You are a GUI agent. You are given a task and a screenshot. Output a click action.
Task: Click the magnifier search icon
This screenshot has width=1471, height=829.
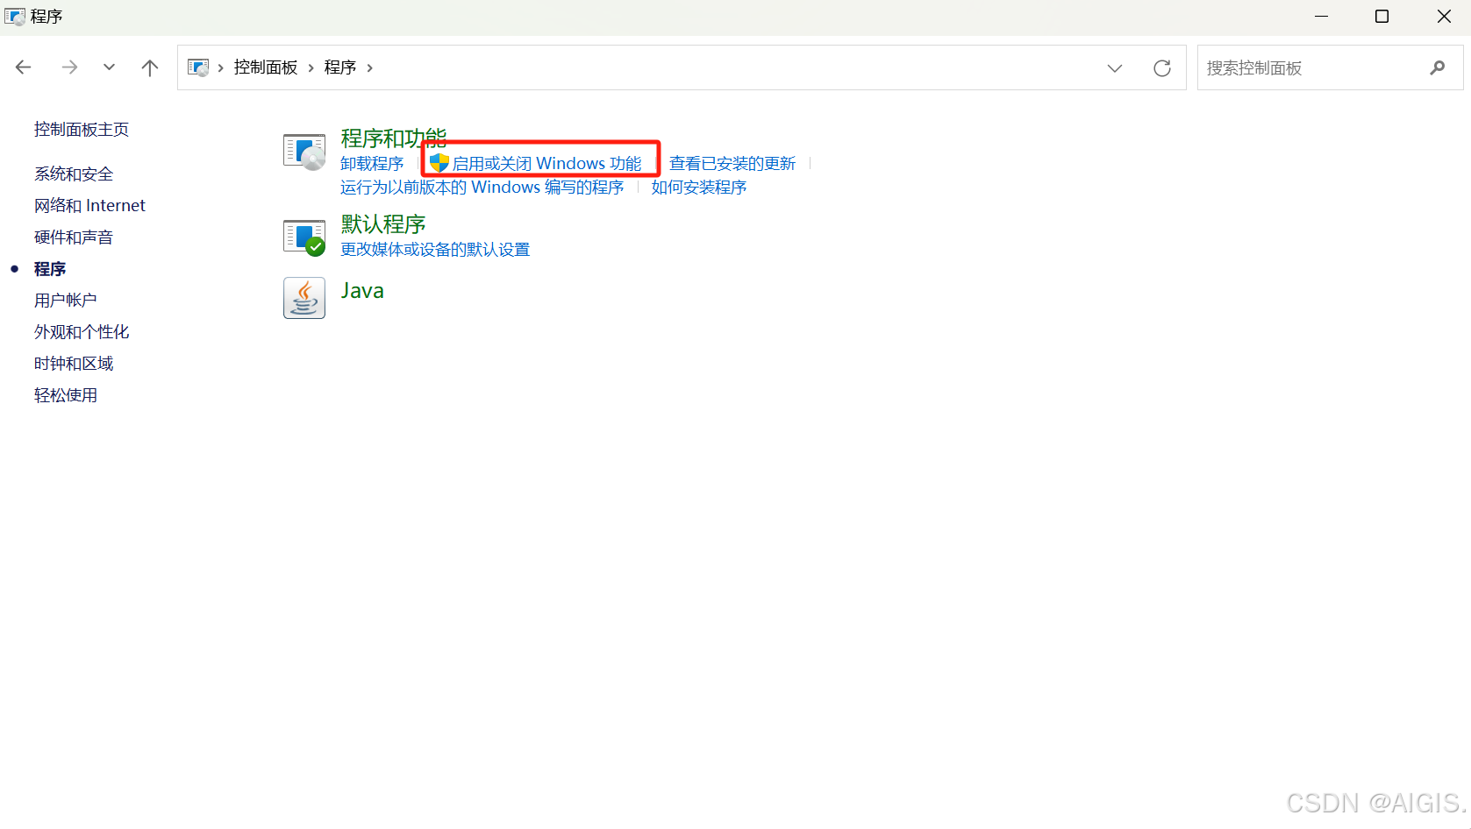1437,67
